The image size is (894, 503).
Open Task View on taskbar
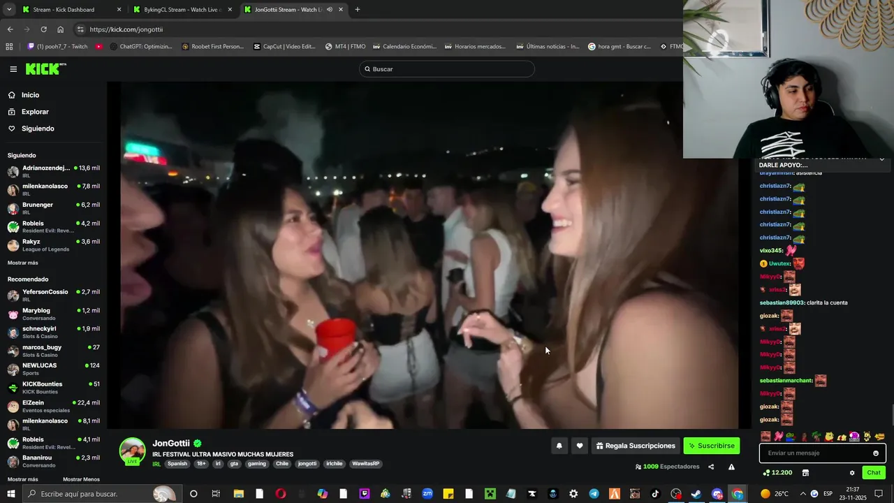click(216, 494)
